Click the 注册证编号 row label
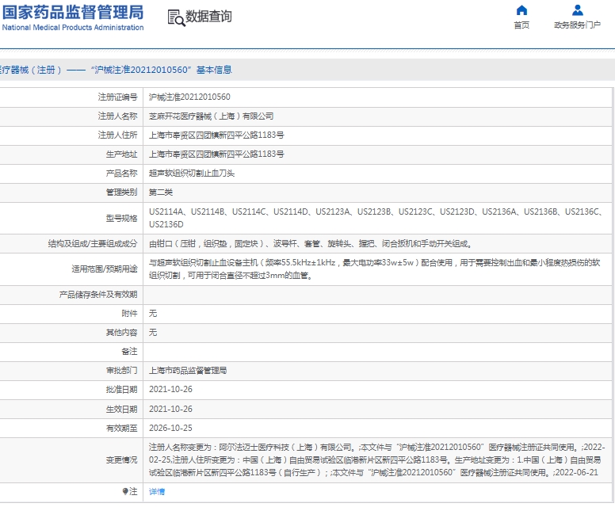The height and width of the screenshot is (507, 615). (117, 97)
